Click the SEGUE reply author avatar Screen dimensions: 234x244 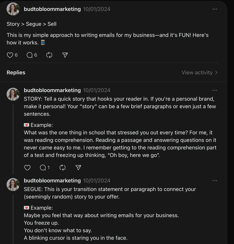click(13, 185)
